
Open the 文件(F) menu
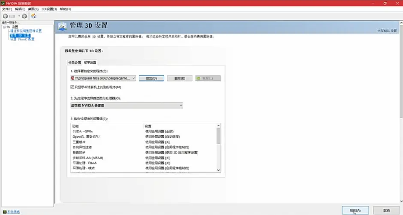click(x=7, y=9)
